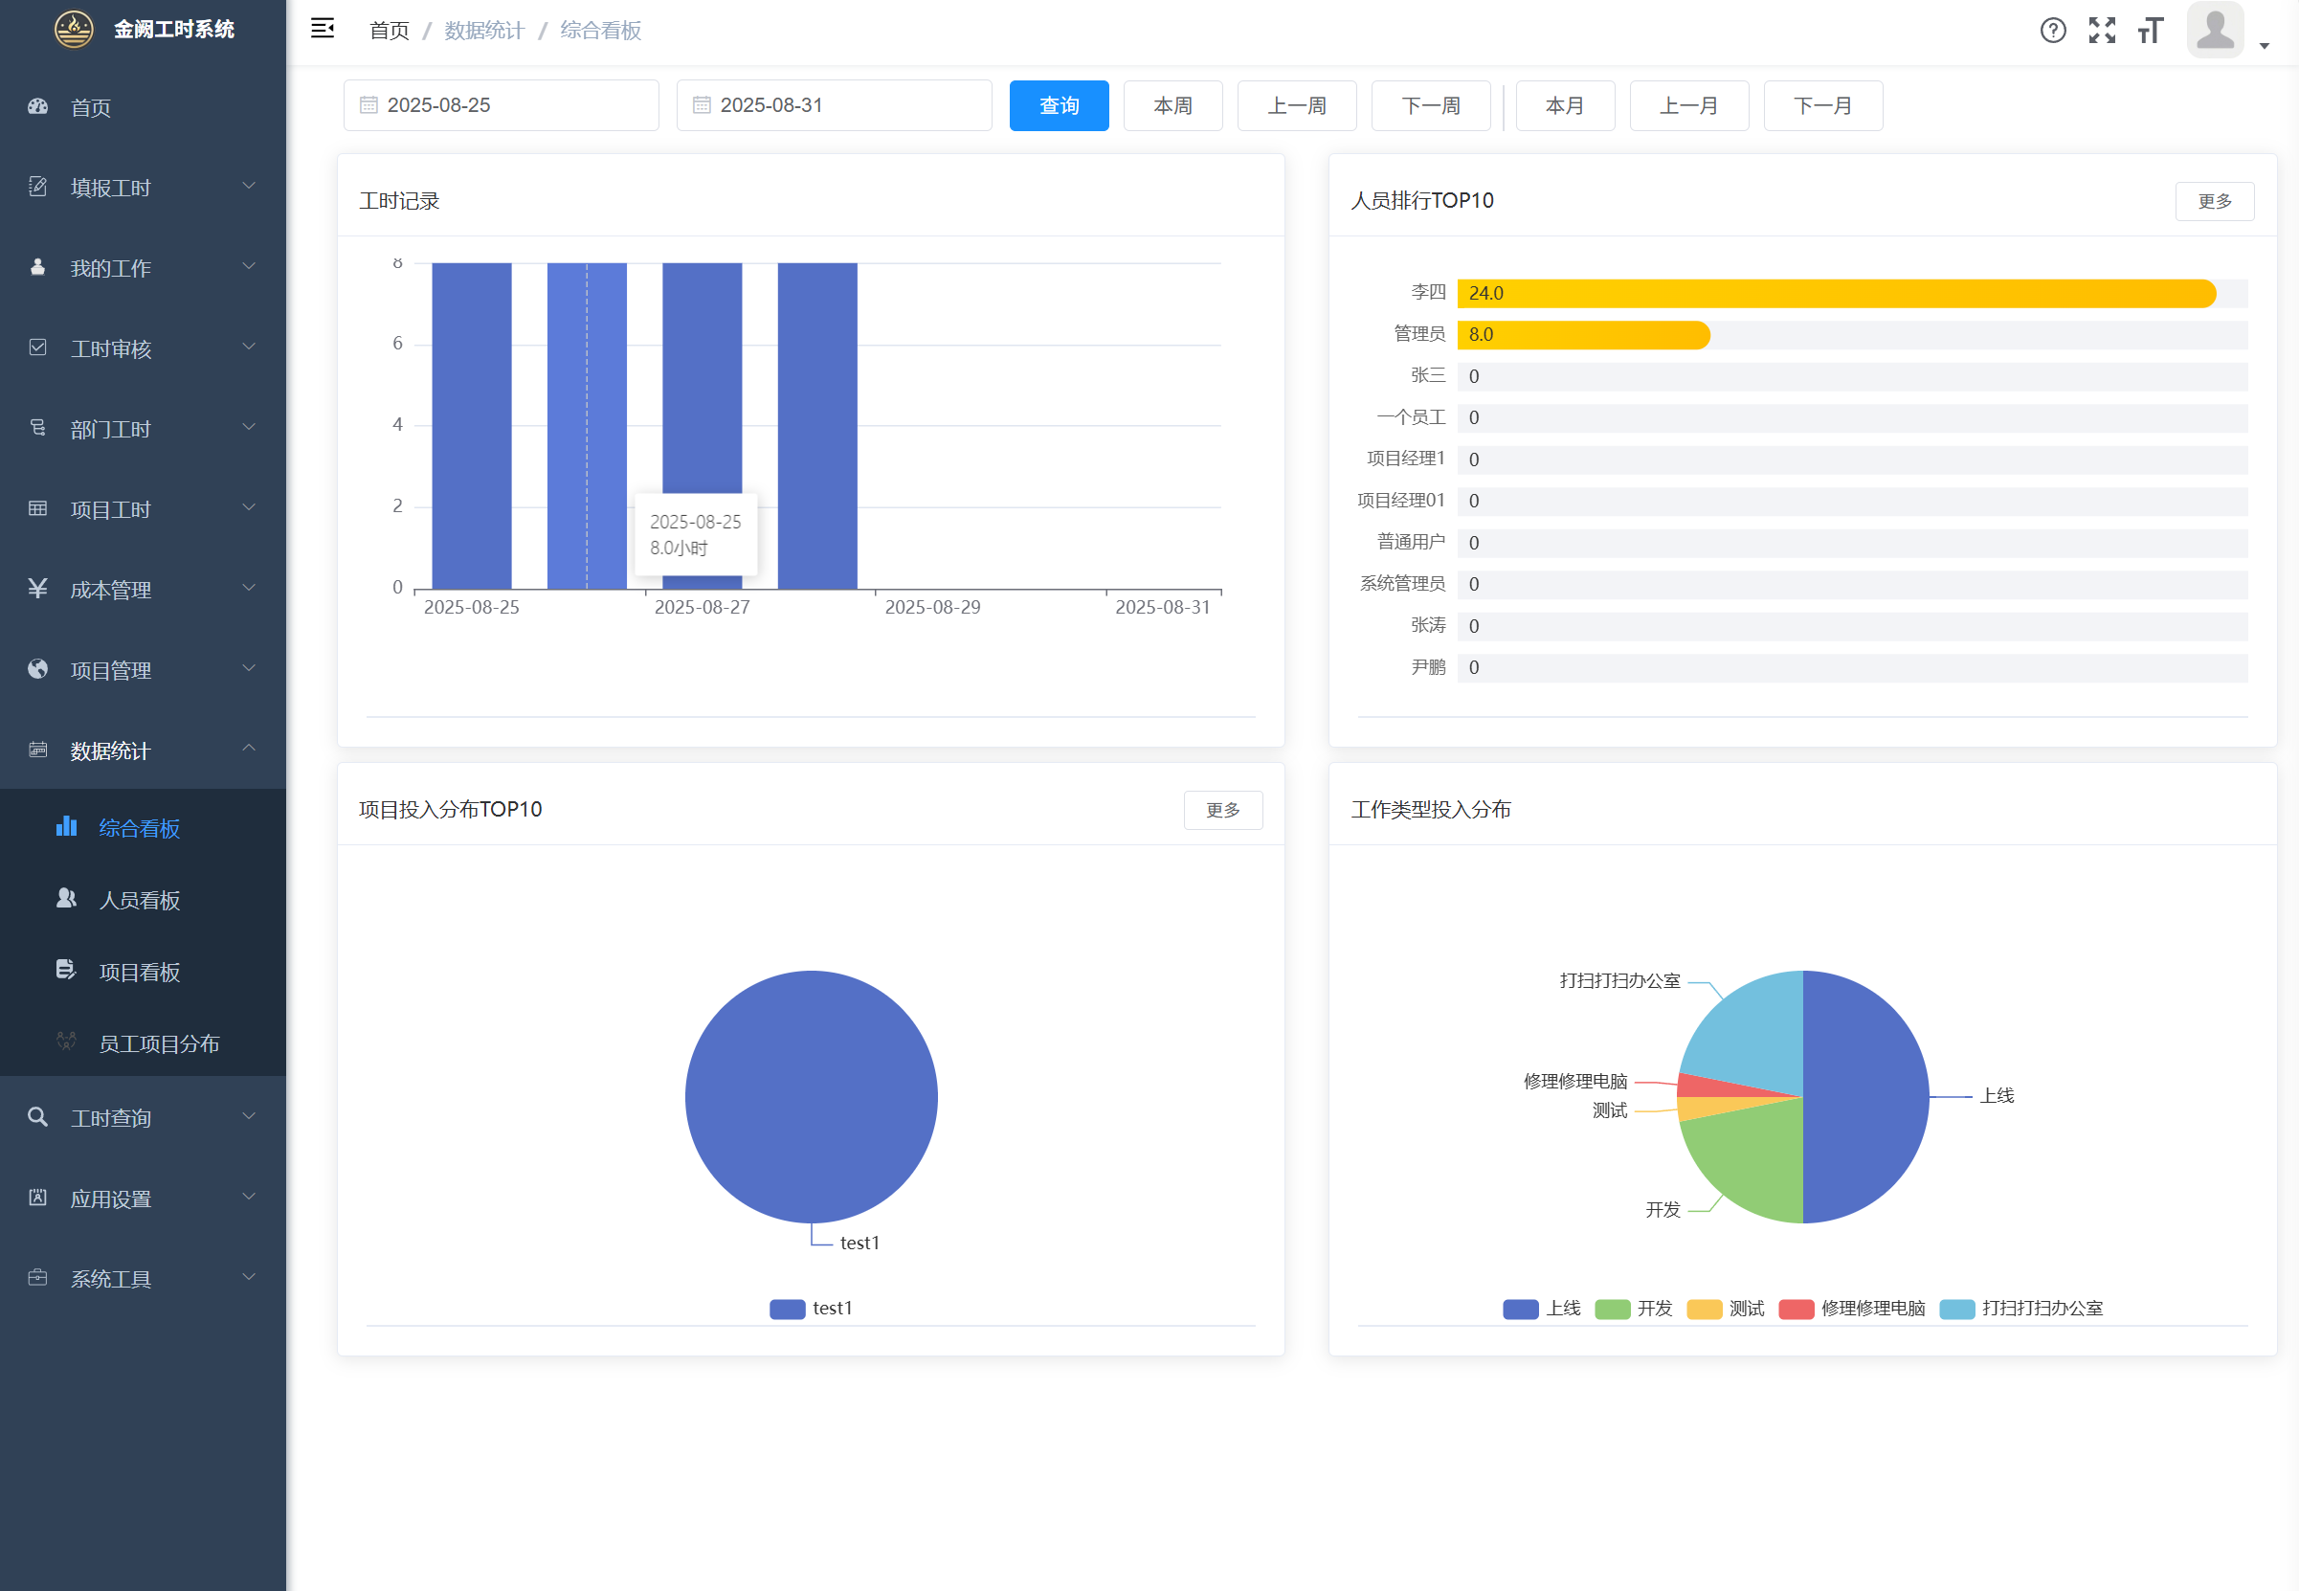Click the 项目看板 document icon
Viewport: 2299px width, 1591px height.
[66, 971]
